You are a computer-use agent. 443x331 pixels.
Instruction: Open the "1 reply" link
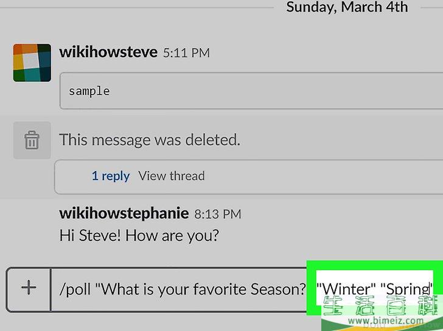[x=111, y=176]
